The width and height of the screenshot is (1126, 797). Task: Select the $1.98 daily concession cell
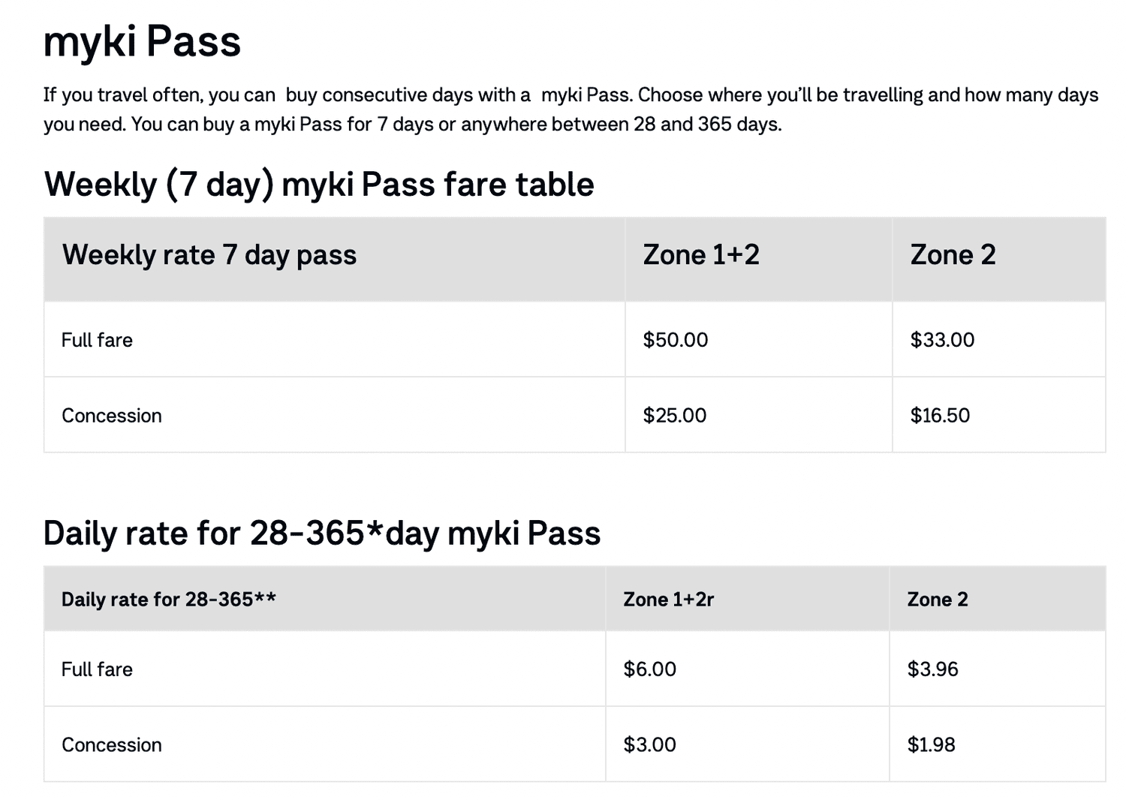click(931, 745)
